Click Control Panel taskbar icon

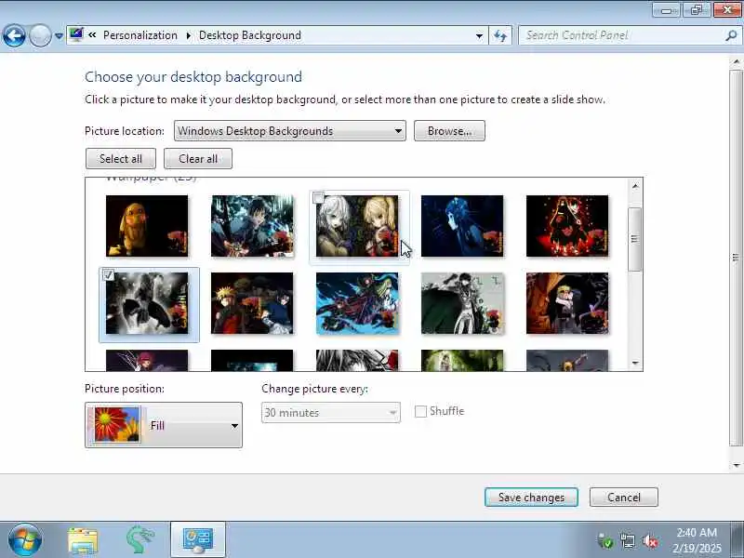198,540
